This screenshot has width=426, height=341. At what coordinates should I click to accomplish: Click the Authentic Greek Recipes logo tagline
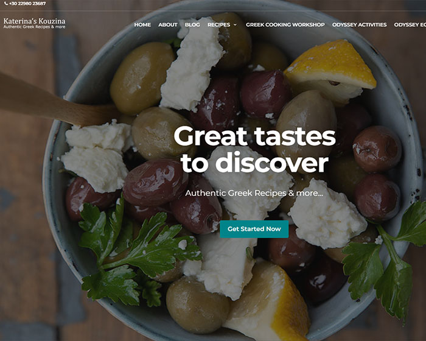(x=34, y=27)
